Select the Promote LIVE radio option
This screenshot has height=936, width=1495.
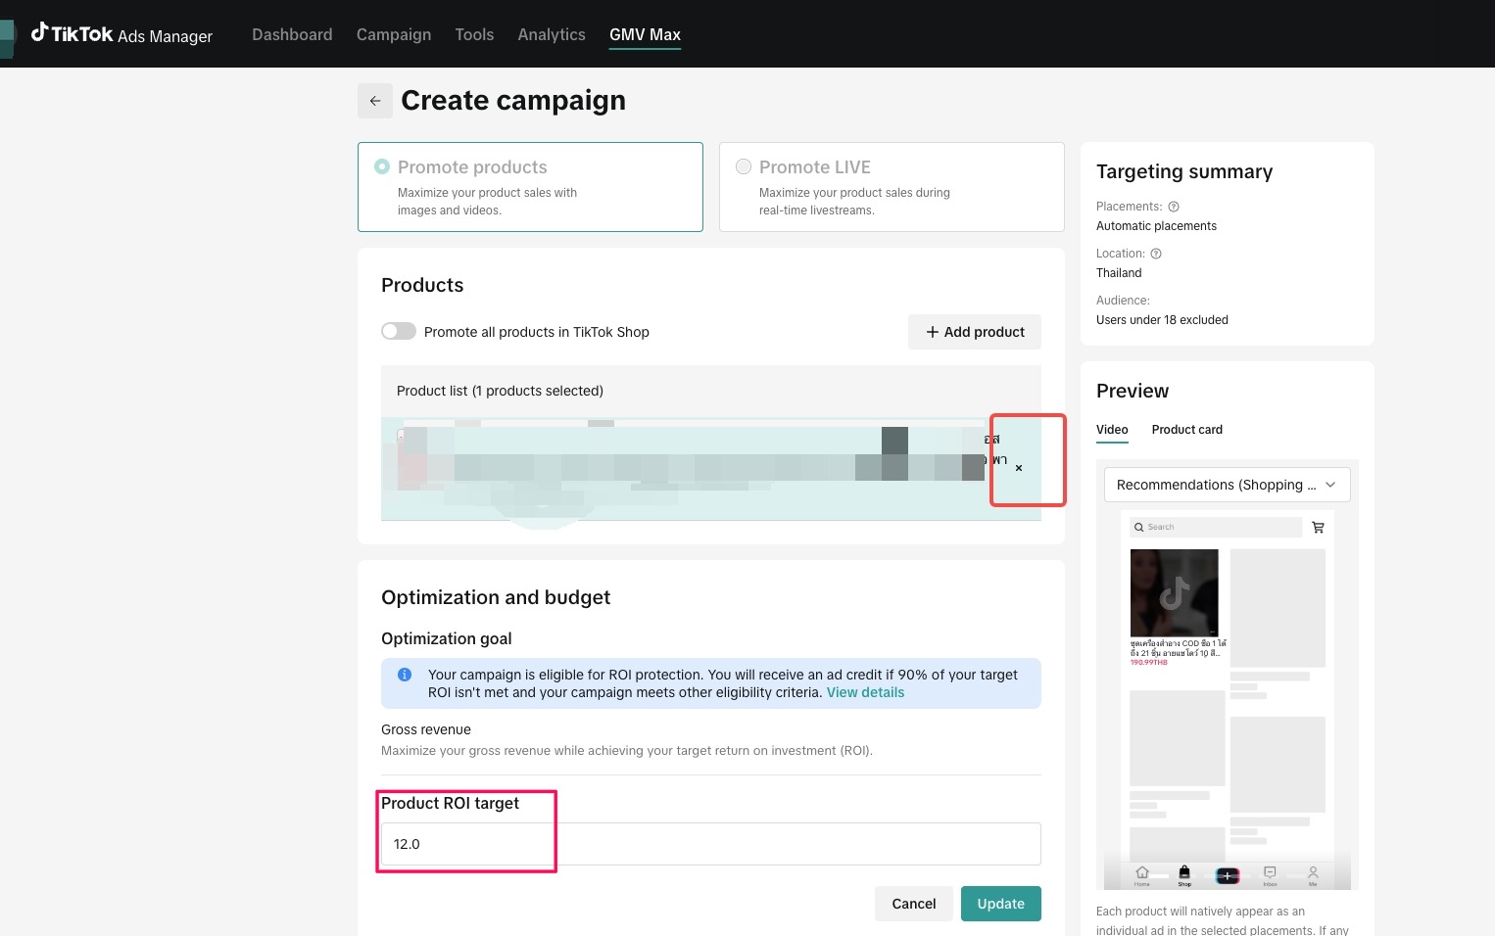click(x=744, y=167)
